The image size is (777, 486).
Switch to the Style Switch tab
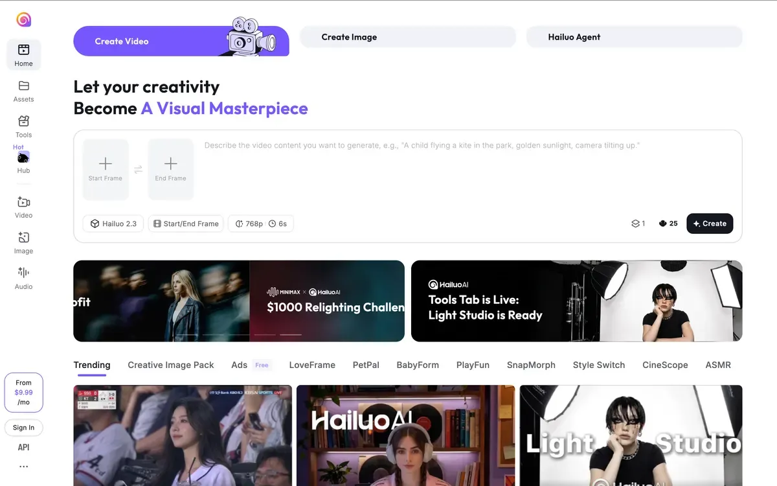(599, 365)
